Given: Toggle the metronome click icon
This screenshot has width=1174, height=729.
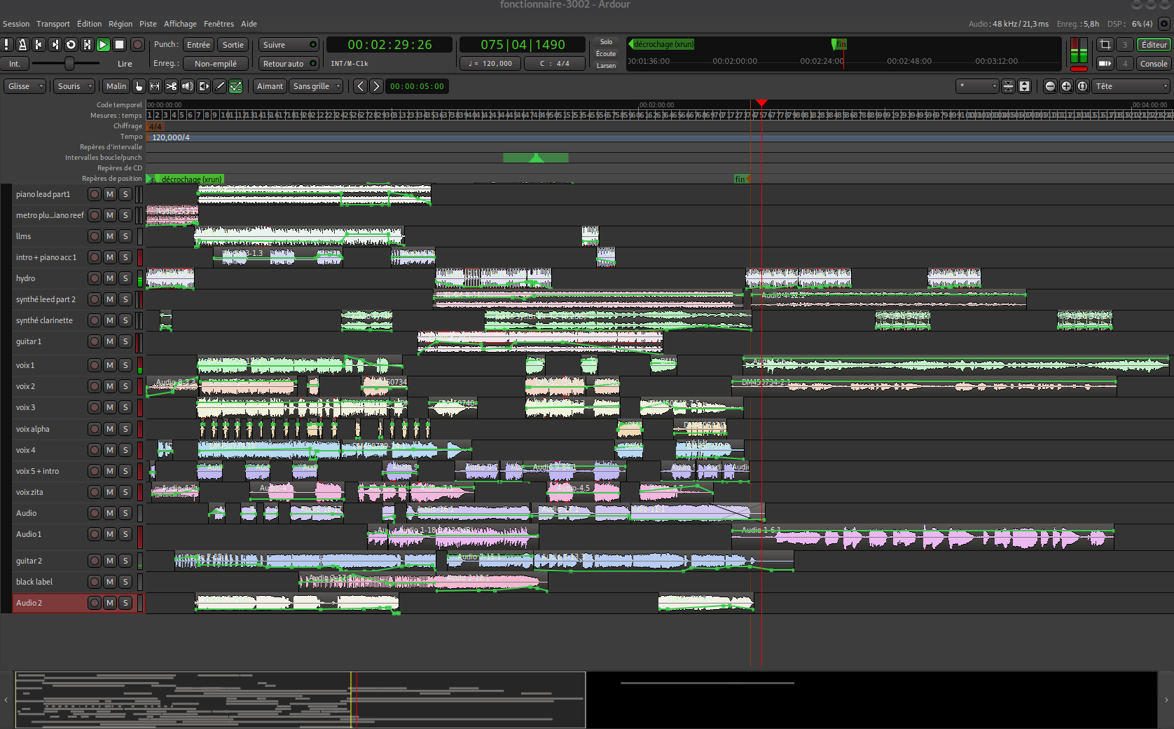Looking at the screenshot, I should pyautogui.click(x=22, y=45).
